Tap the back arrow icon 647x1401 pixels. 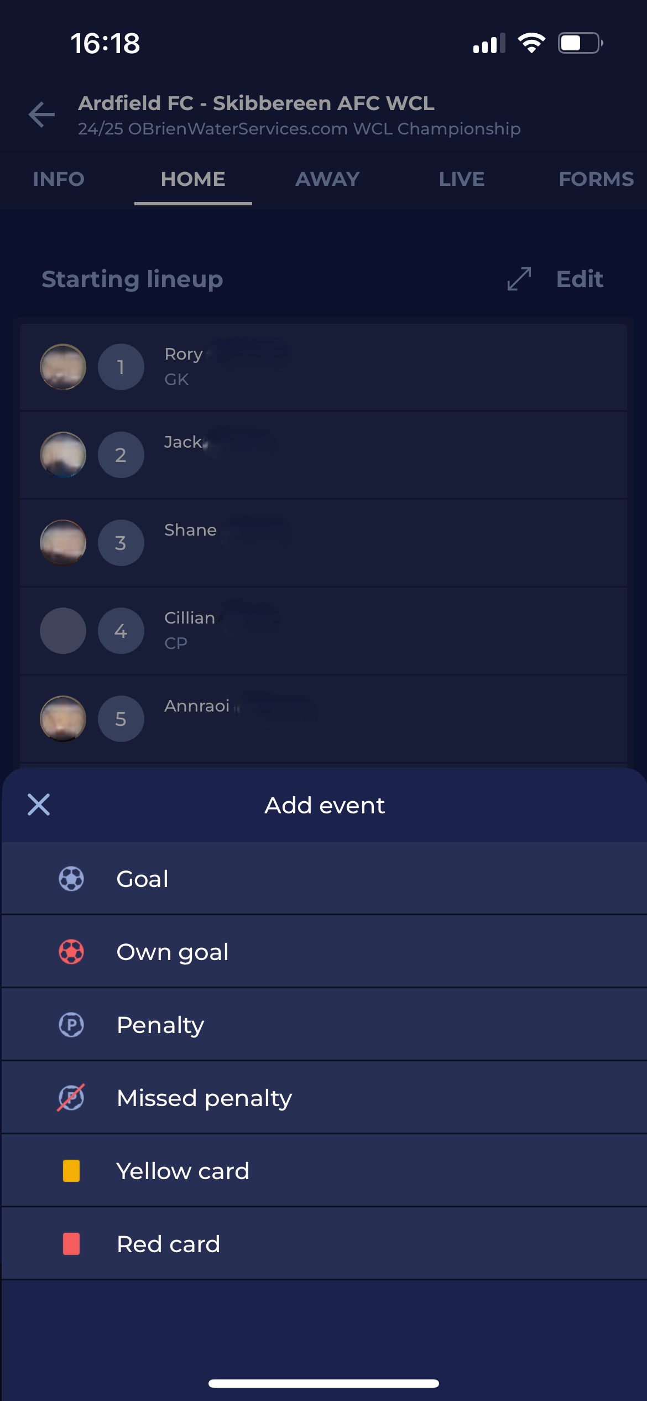41,115
